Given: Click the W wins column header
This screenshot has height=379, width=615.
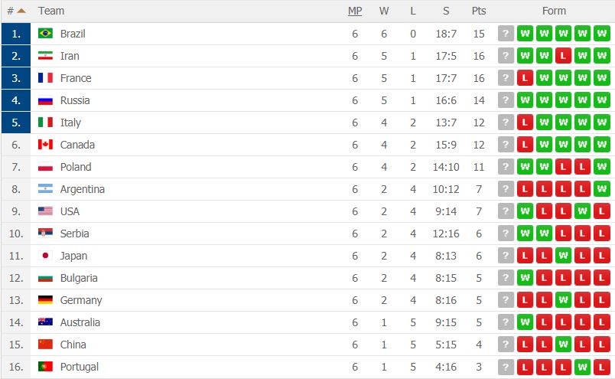Looking at the screenshot, I should 383,11.
